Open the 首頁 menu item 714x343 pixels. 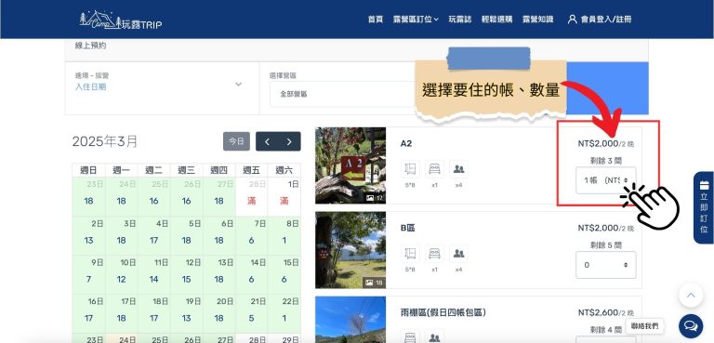tap(376, 20)
